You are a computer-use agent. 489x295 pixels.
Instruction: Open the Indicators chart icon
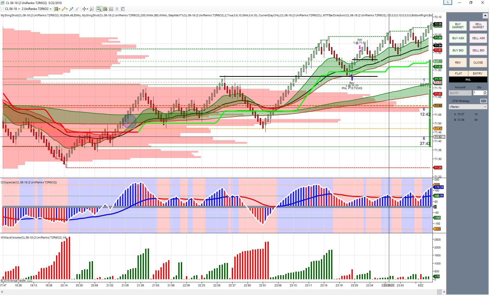(111, 9)
